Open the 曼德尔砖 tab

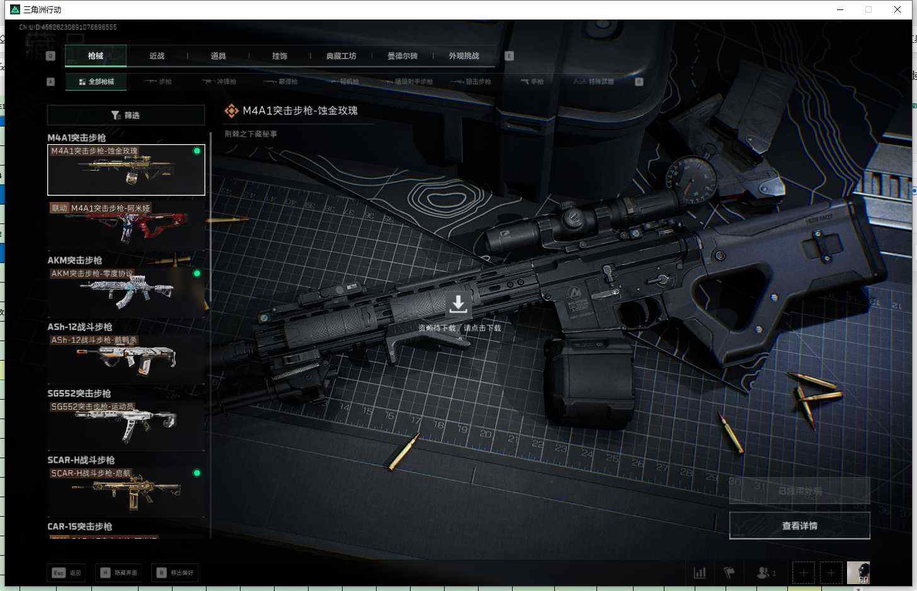click(x=402, y=56)
